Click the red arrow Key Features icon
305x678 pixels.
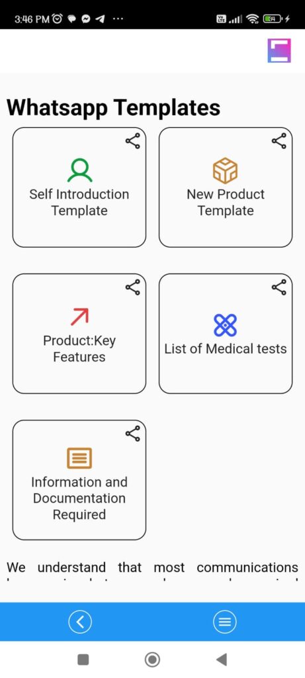(79, 316)
